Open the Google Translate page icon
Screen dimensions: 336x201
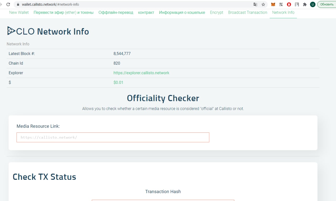(x=255, y=4)
